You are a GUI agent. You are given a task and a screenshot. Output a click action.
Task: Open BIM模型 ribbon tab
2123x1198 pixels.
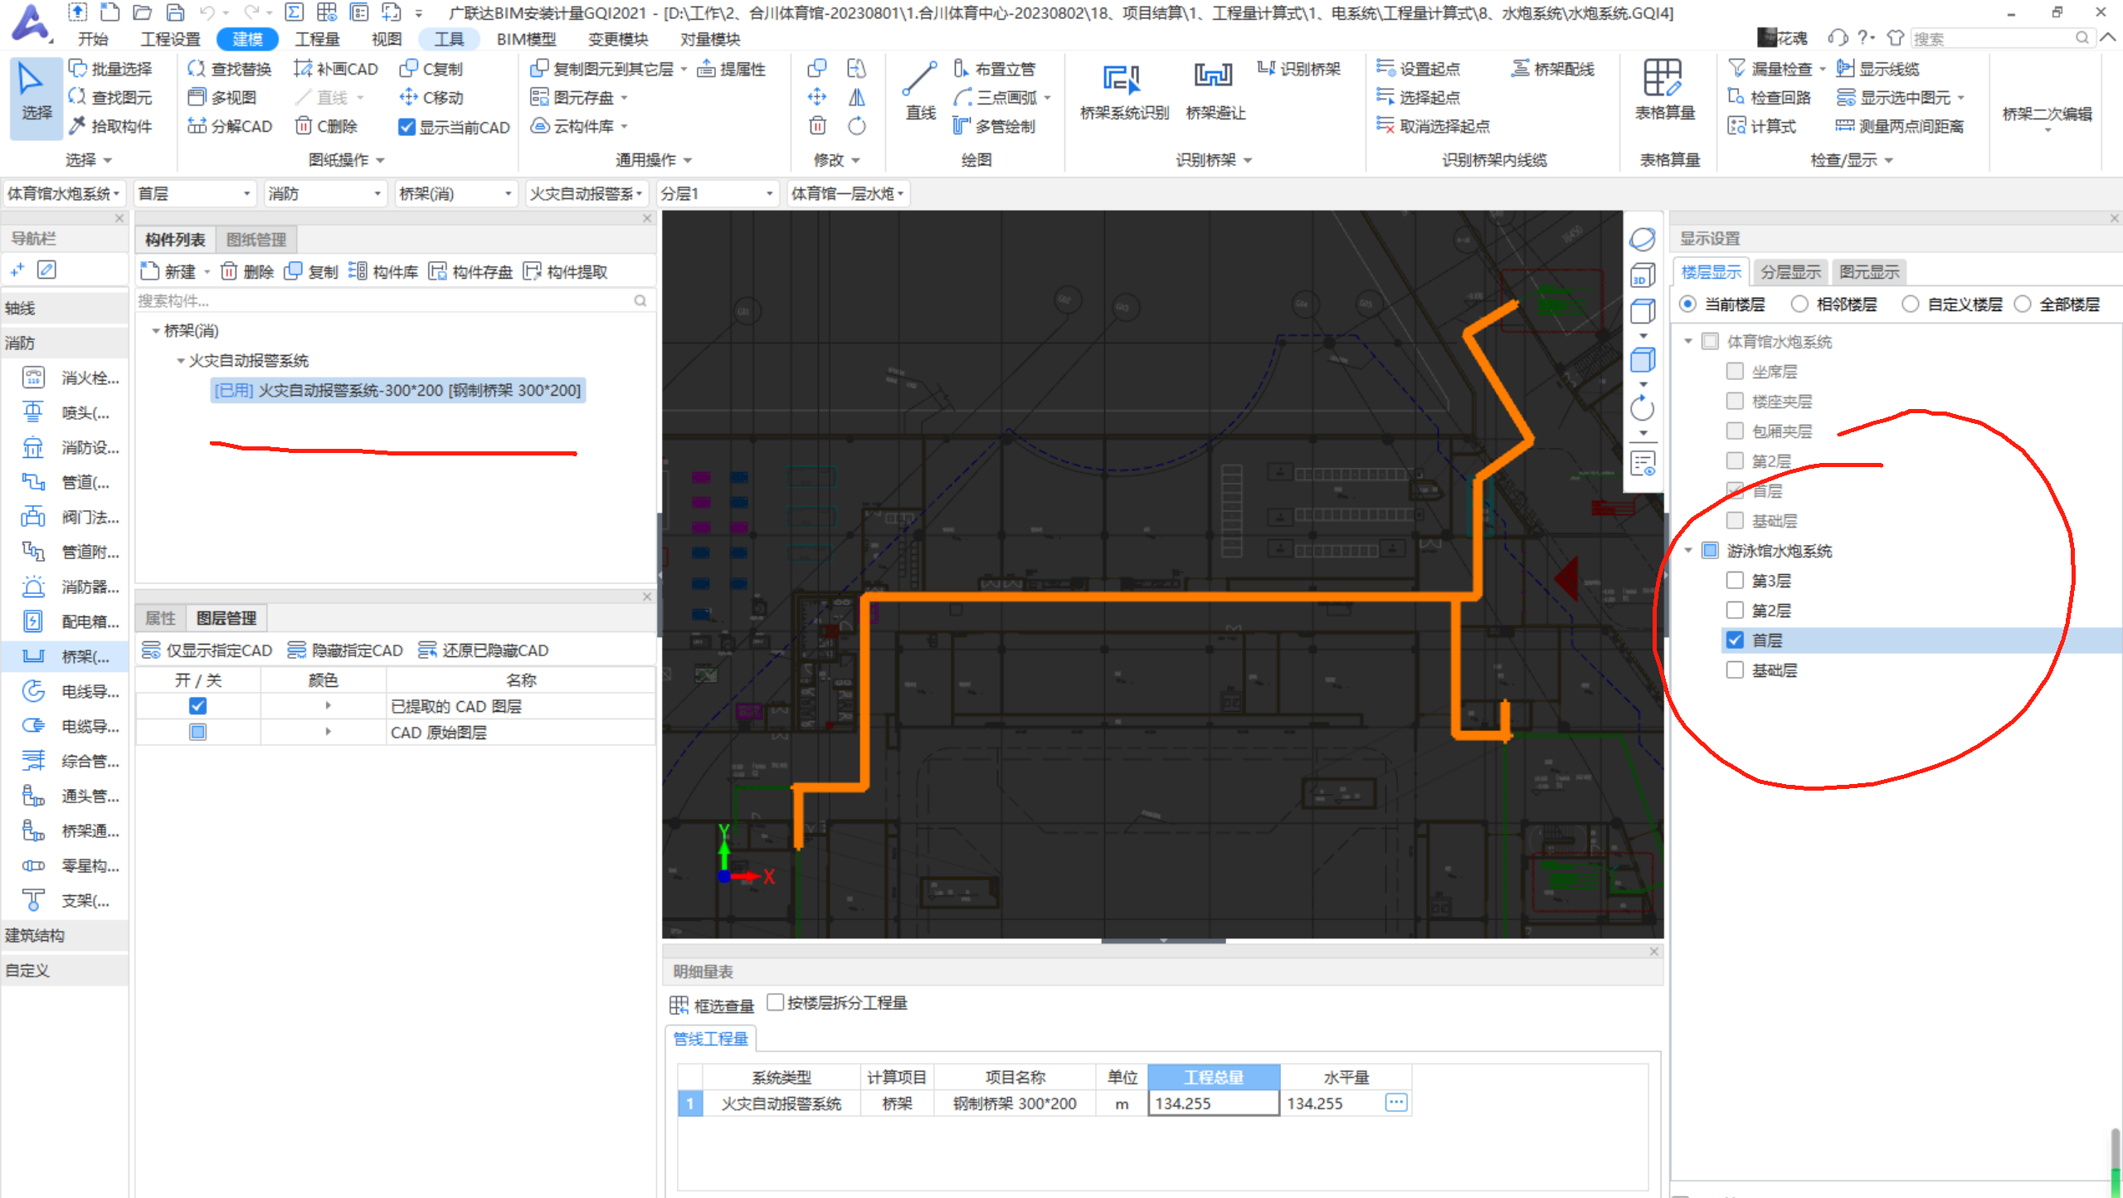(x=526, y=39)
